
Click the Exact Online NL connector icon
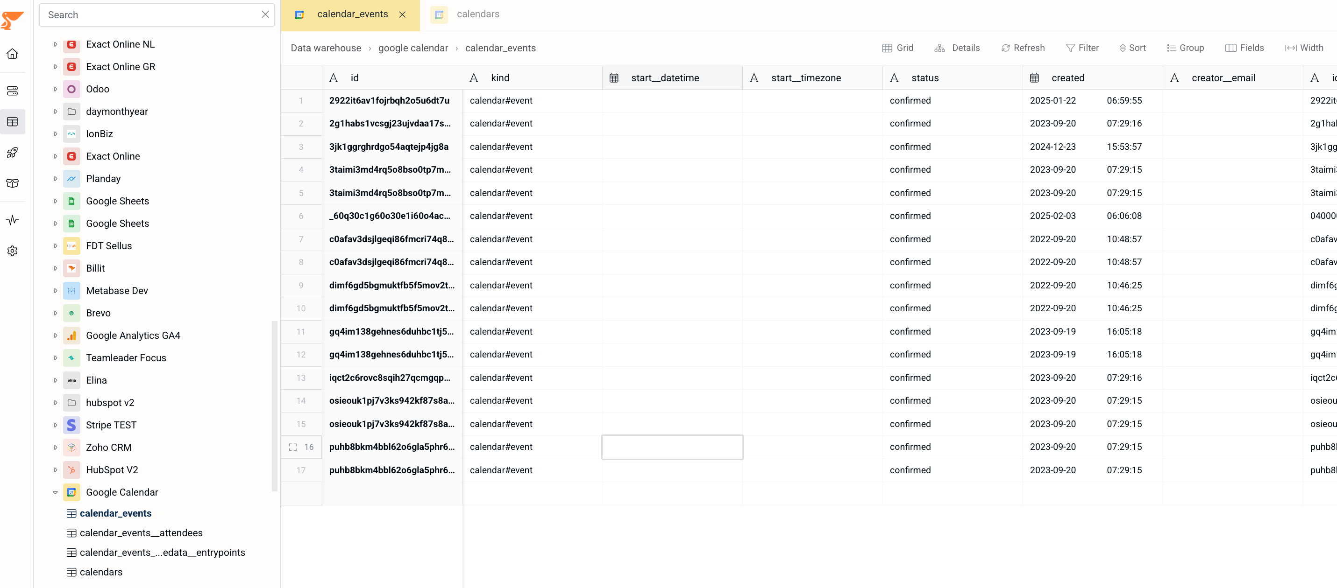click(x=71, y=45)
